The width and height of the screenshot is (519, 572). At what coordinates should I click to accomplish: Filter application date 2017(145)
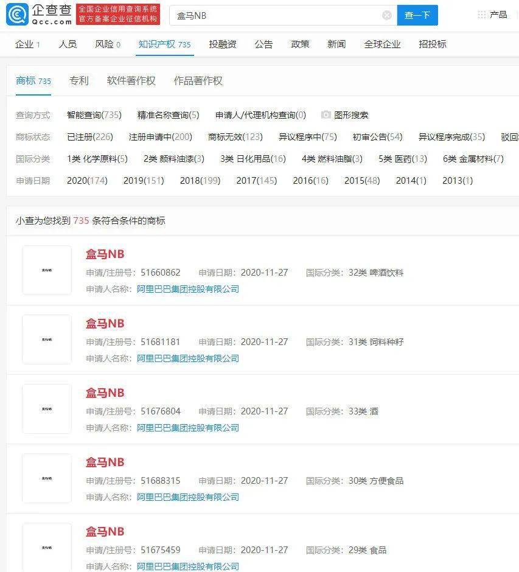click(x=257, y=181)
